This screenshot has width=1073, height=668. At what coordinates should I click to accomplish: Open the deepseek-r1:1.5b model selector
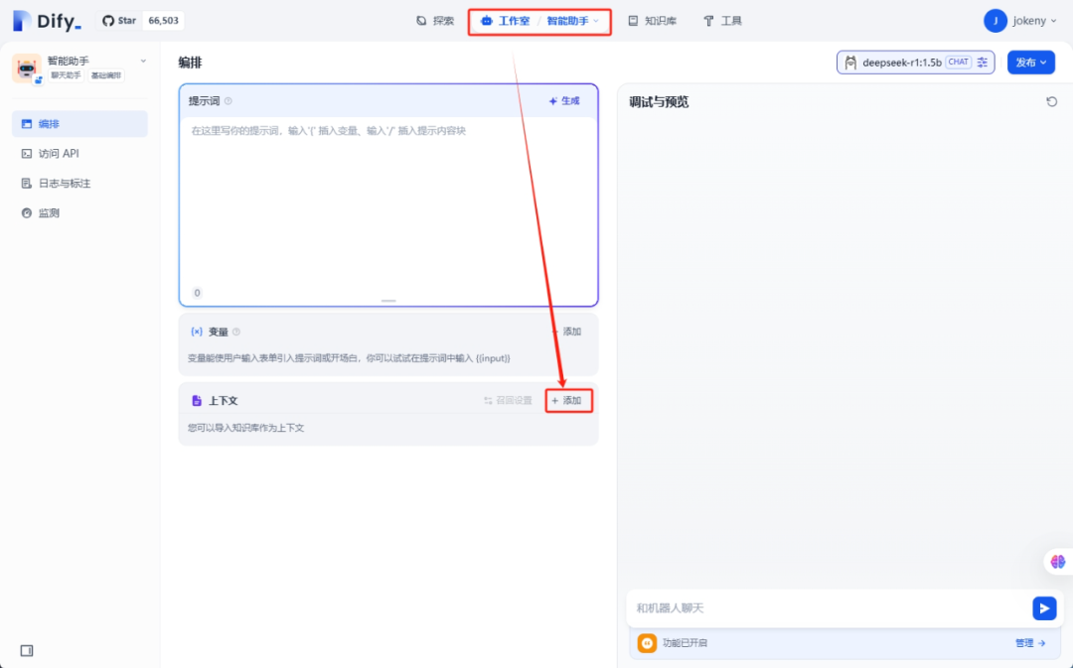pos(915,63)
